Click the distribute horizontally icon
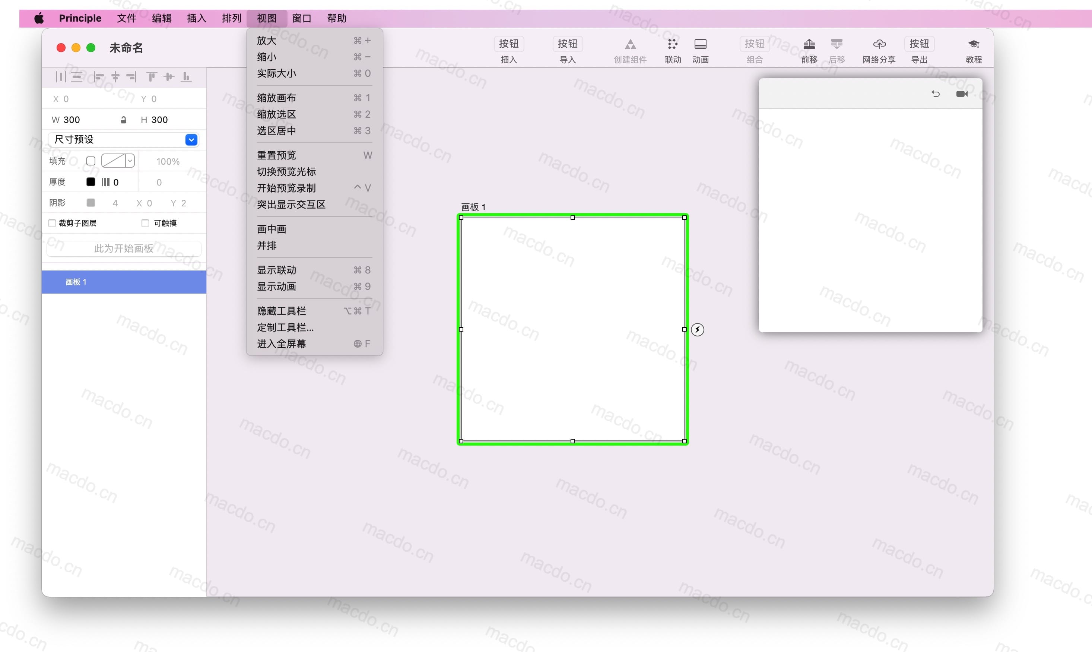1092x652 pixels. click(x=61, y=77)
